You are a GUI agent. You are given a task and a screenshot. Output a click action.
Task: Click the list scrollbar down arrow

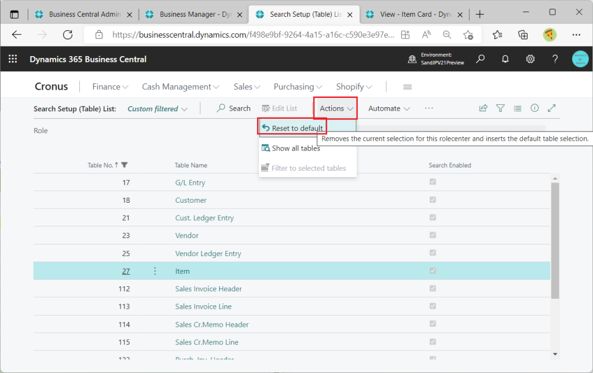coord(555,354)
